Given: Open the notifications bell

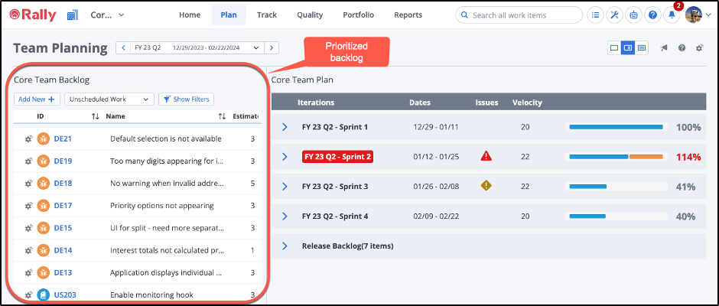Looking at the screenshot, I should (673, 15).
